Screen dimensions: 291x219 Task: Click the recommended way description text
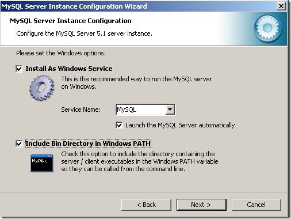coord(136,83)
